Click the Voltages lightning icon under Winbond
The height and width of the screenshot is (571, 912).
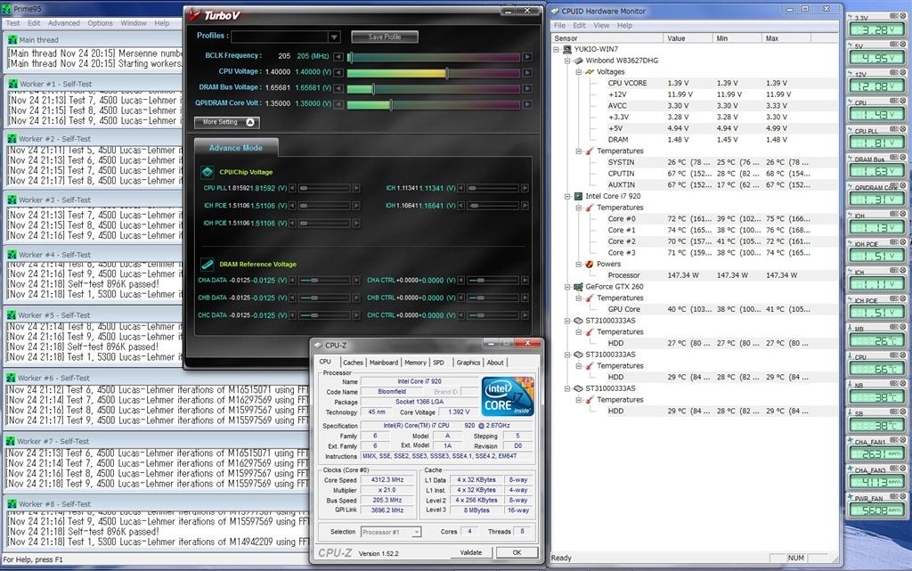(x=590, y=72)
